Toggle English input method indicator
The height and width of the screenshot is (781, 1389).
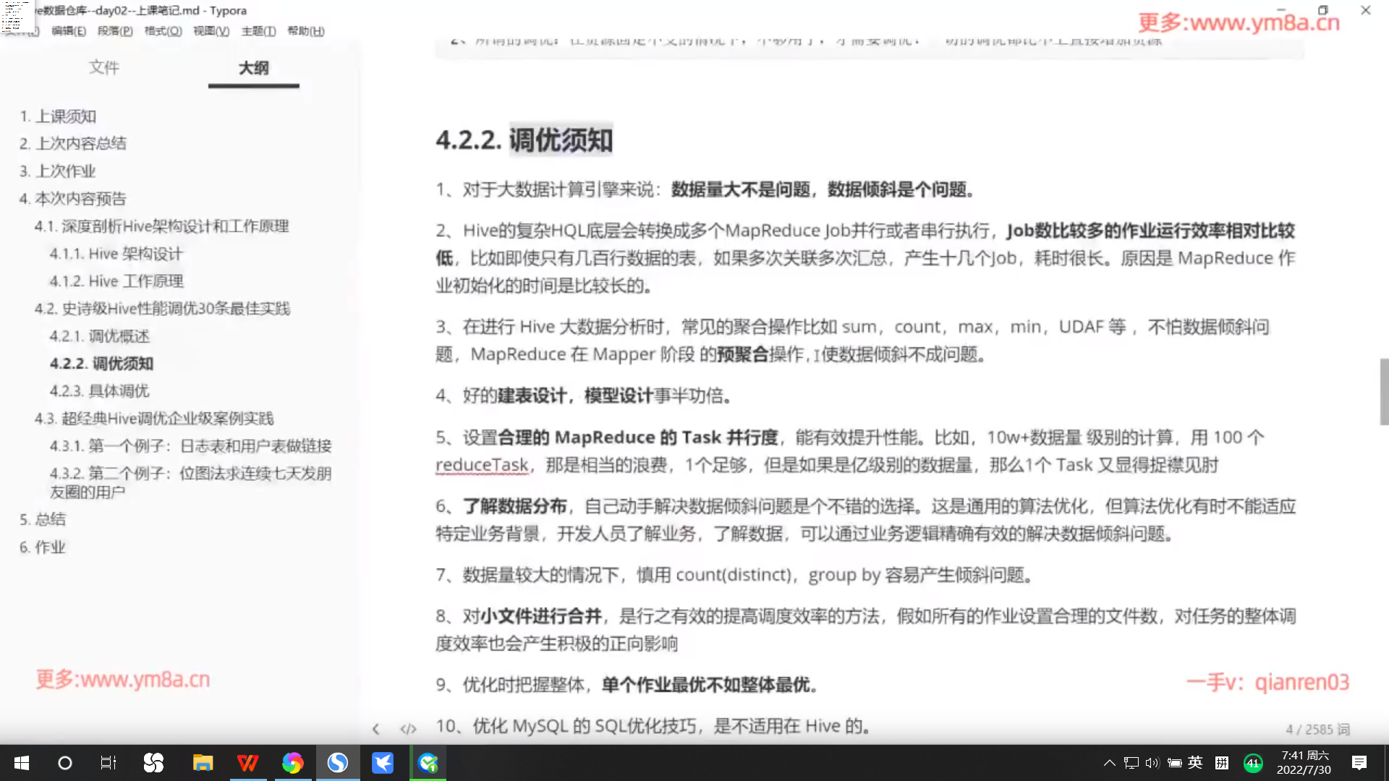(1195, 763)
